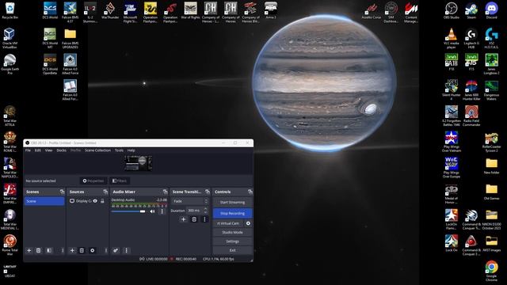Open the Tools menu in OBS

(x=119, y=150)
